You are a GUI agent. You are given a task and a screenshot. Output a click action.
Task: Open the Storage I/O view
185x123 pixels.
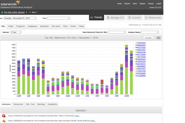(x=115, y=18)
